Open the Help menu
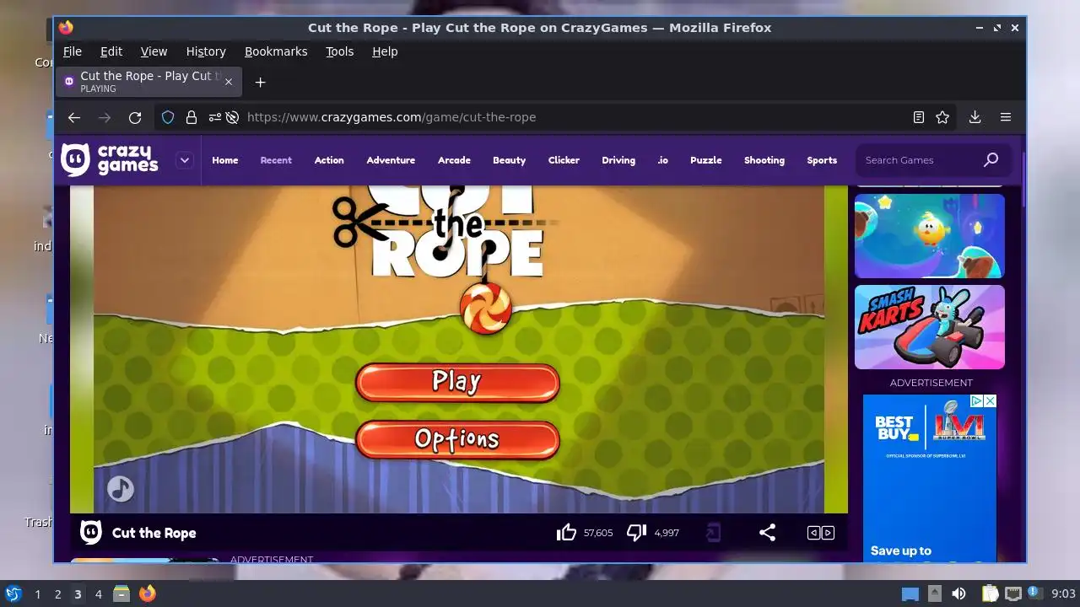The image size is (1080, 607). coord(385,51)
